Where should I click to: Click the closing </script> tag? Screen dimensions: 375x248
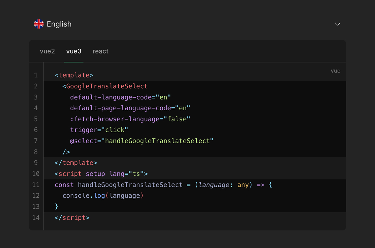pos(72,218)
